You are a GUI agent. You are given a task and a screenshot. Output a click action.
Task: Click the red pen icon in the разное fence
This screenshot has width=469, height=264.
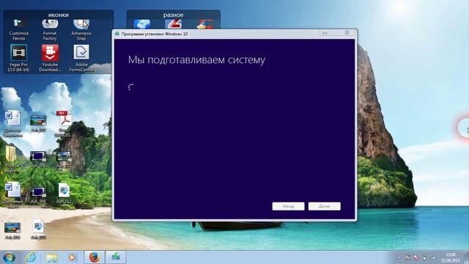click(173, 24)
